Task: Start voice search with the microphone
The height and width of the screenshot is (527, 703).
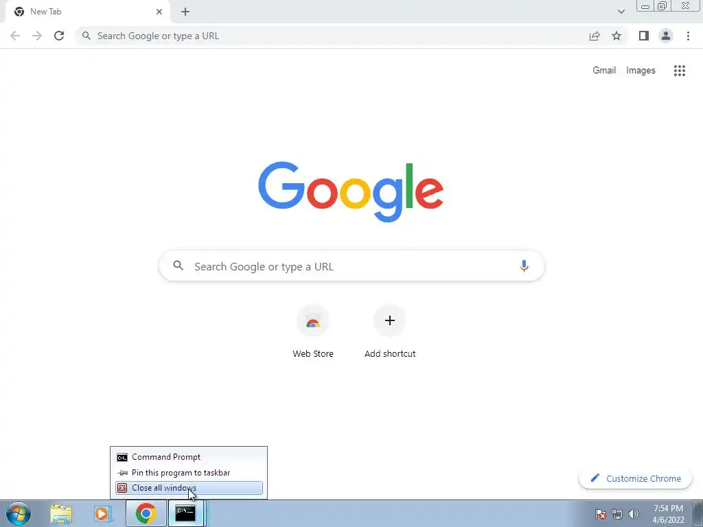Action: pyautogui.click(x=524, y=266)
